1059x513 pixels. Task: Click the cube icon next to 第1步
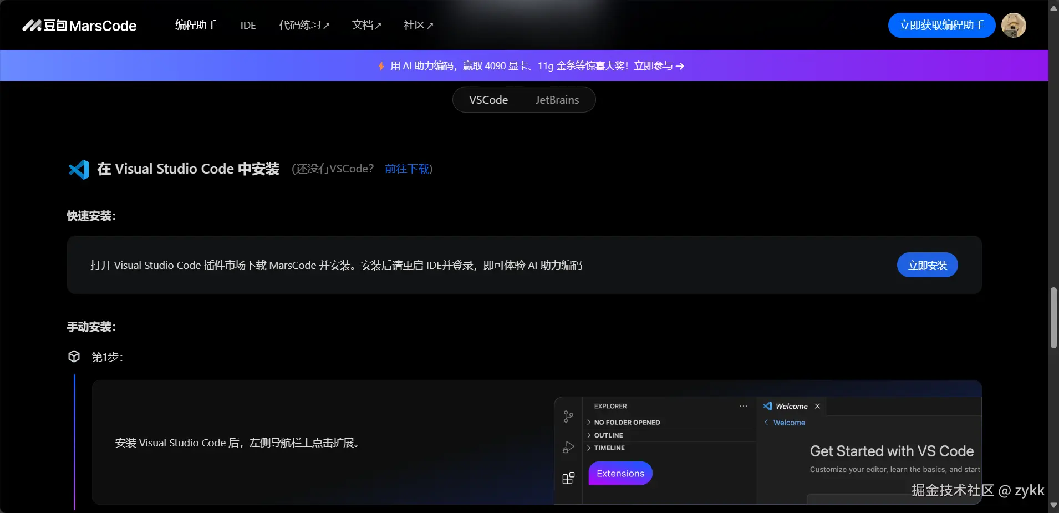pyautogui.click(x=74, y=357)
